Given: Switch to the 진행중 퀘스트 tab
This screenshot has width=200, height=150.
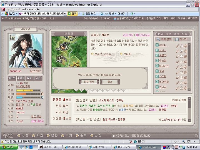Looking at the screenshot, I should (62, 100).
